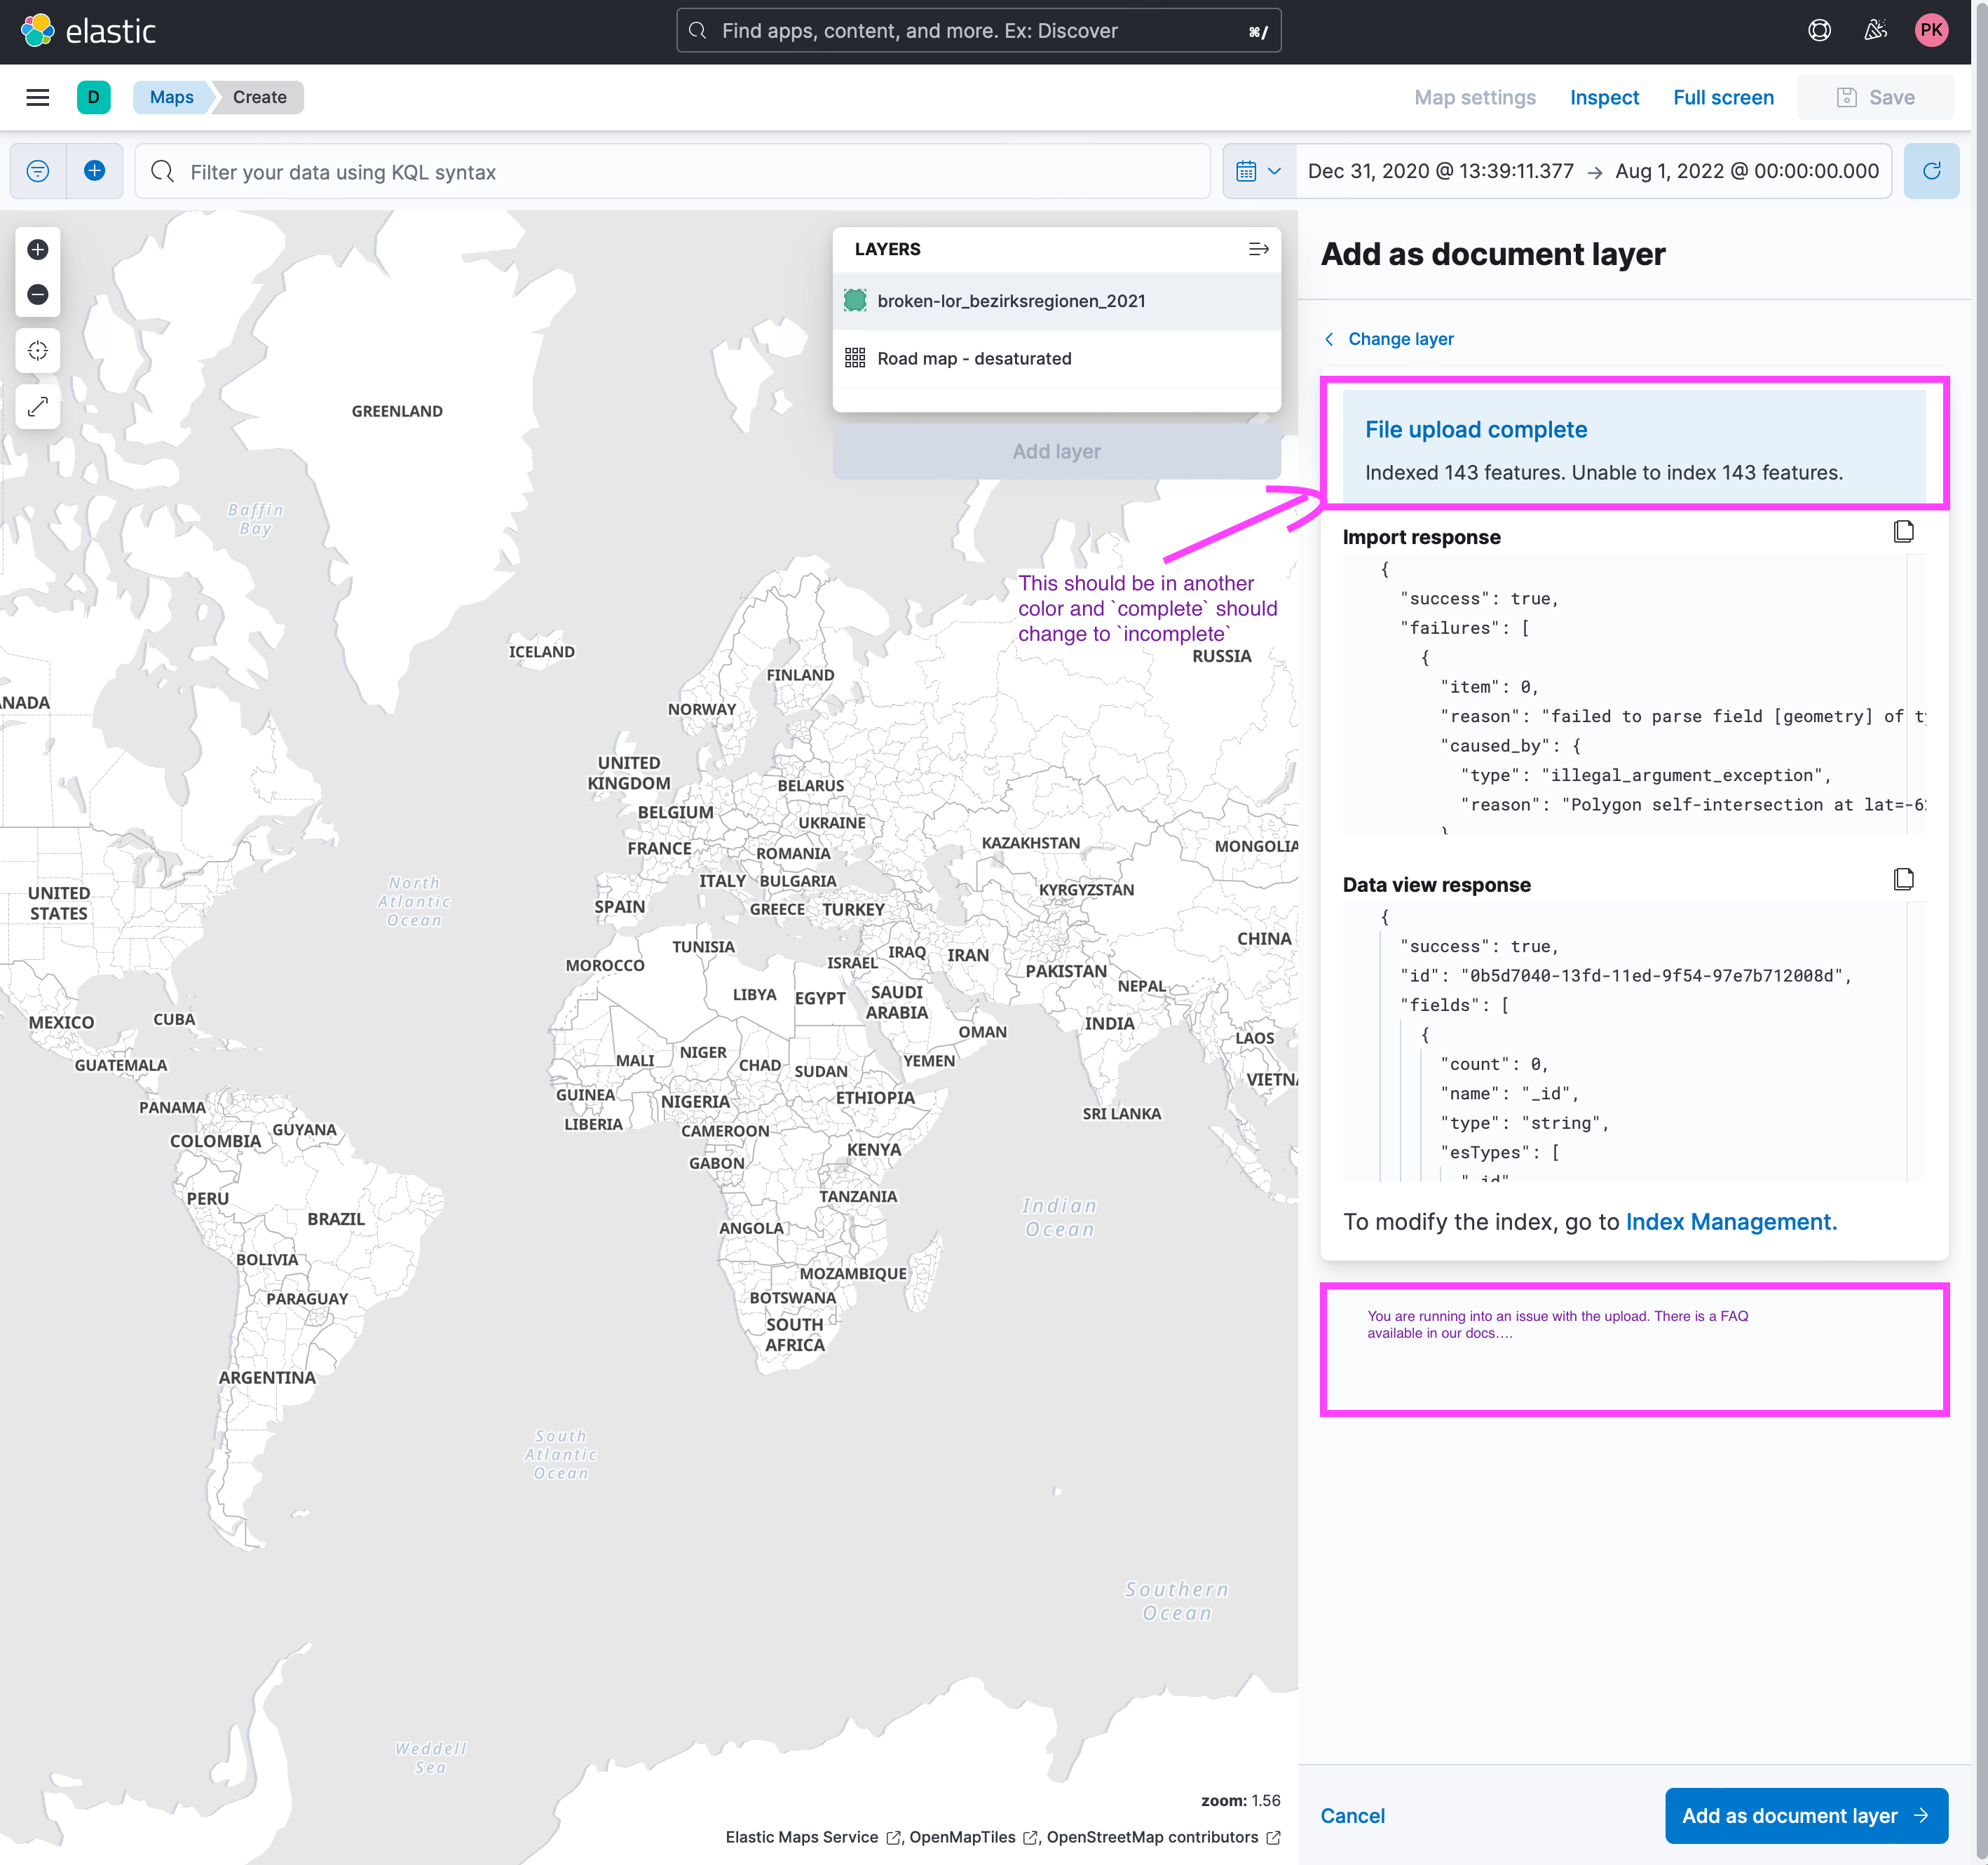Zoom in on the map

pyautogui.click(x=38, y=249)
